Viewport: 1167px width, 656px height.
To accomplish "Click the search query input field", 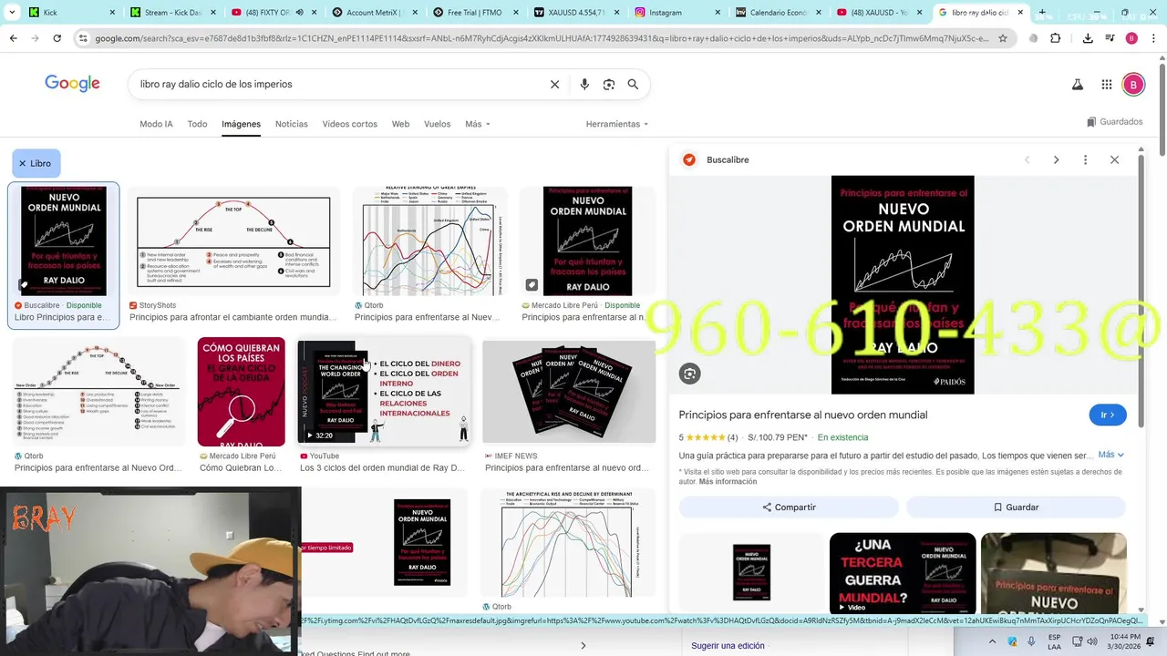I will coord(337,85).
